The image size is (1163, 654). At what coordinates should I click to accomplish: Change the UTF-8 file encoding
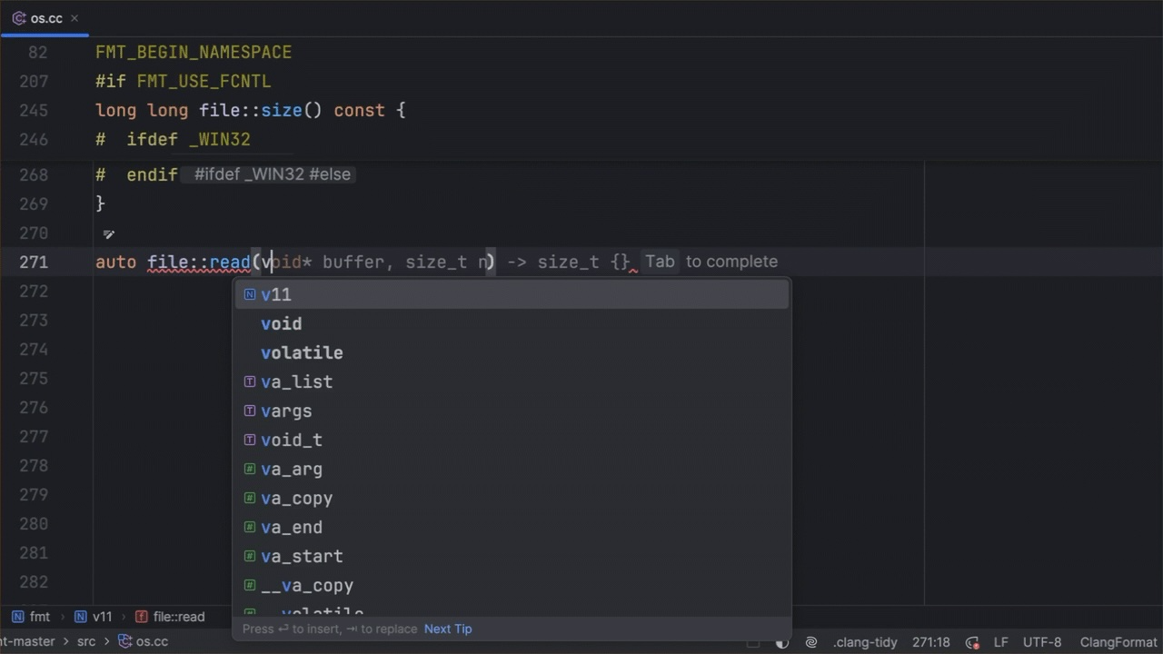click(1042, 642)
